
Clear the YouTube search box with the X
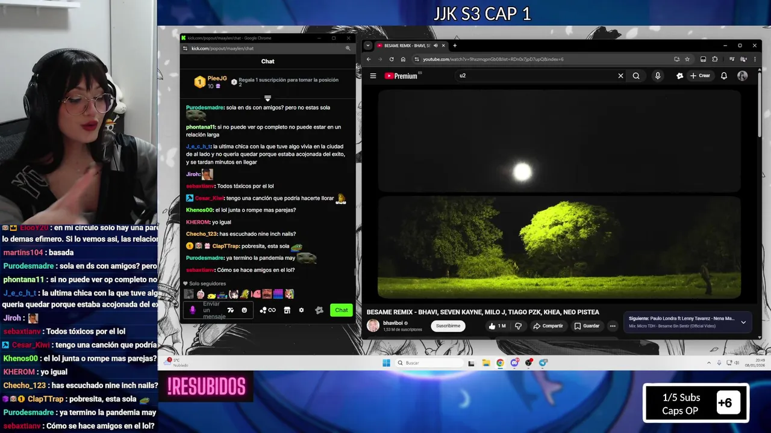pos(620,76)
